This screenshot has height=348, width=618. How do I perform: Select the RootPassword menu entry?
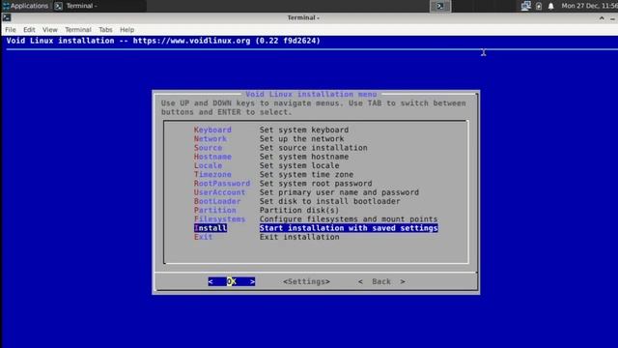coord(222,184)
